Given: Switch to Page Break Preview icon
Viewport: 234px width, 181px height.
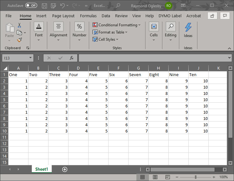Looking at the screenshot, I should [x=168, y=177].
